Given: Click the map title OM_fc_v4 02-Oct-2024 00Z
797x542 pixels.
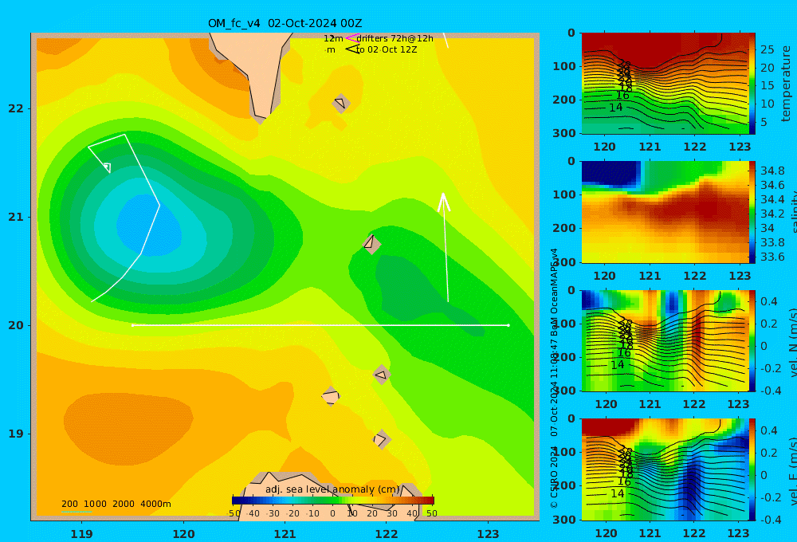Looking at the screenshot, I should pos(285,23).
